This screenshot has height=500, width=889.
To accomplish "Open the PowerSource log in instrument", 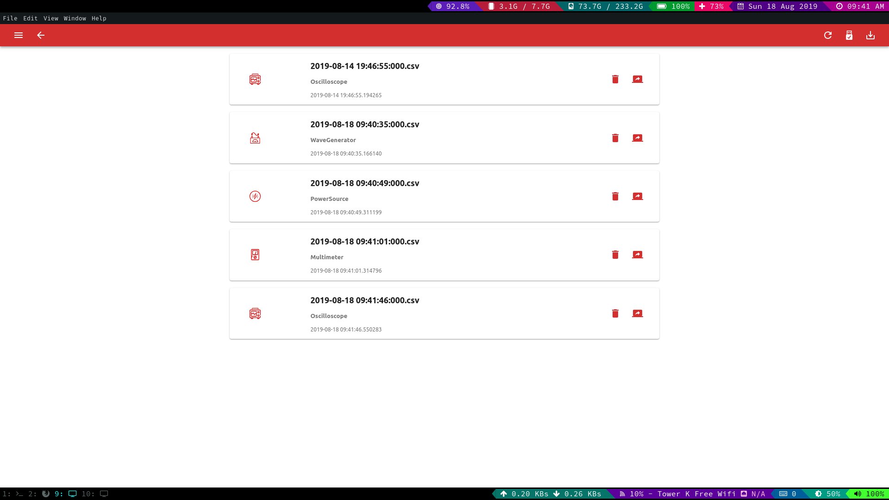I will 638,196.
